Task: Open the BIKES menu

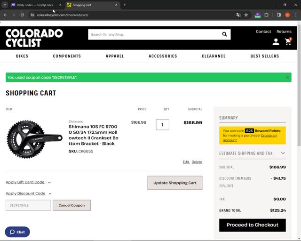Action: 22,56
